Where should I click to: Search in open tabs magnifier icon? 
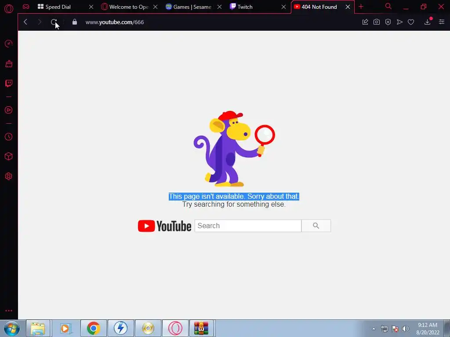388,6
